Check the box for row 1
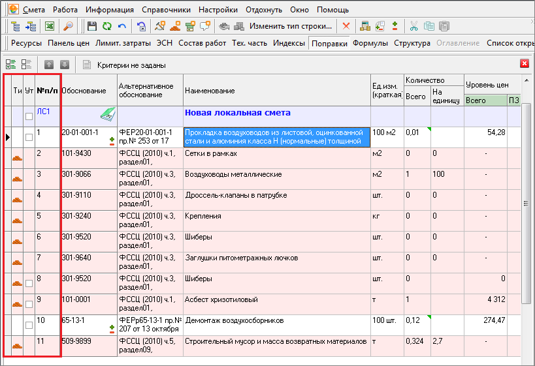 29,137
